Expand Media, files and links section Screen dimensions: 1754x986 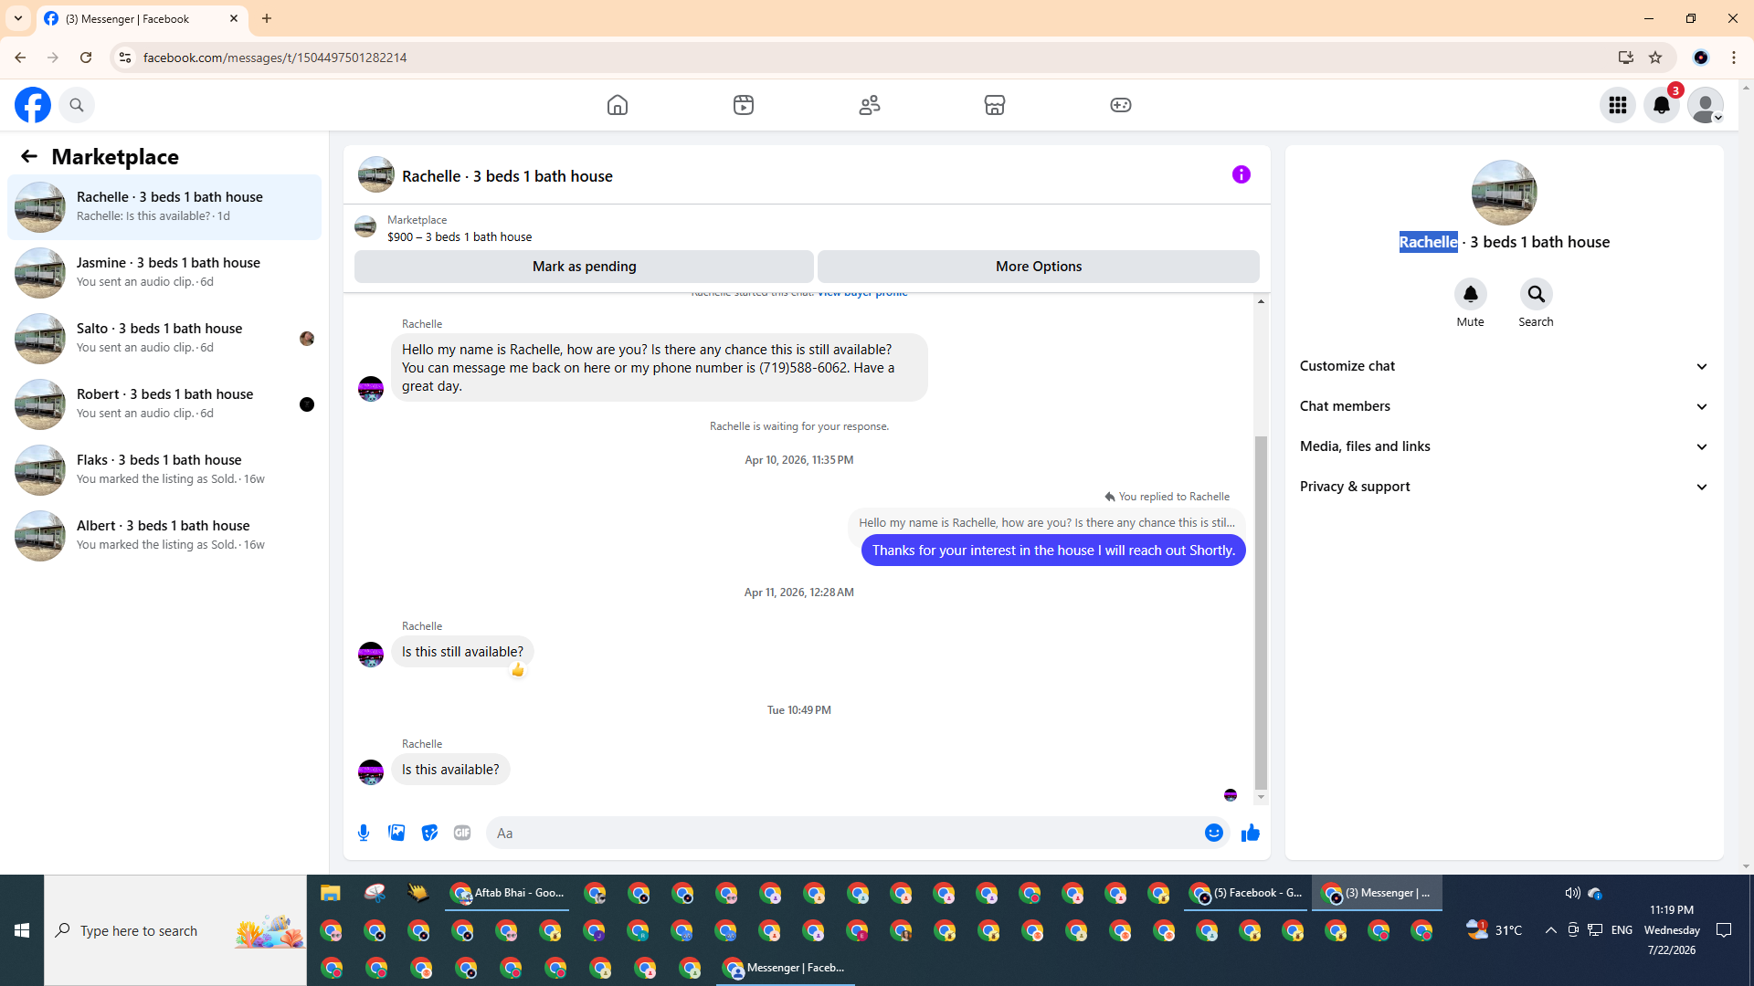pos(1505,446)
